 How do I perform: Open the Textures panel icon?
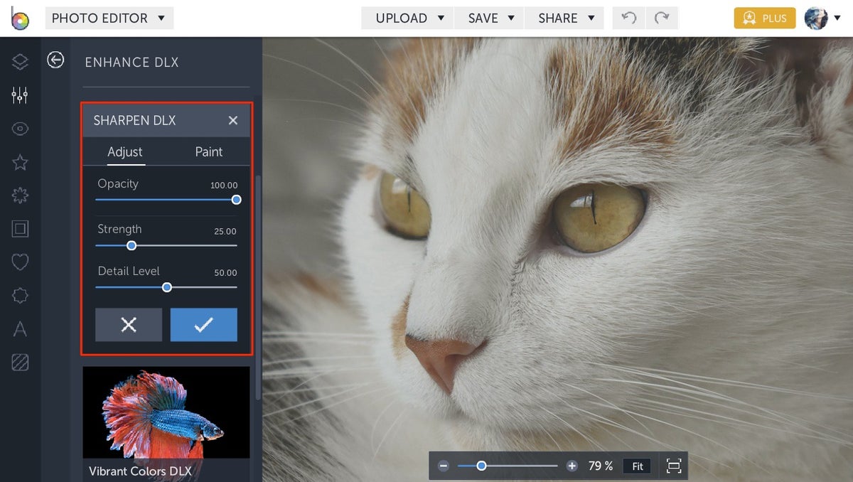click(20, 362)
